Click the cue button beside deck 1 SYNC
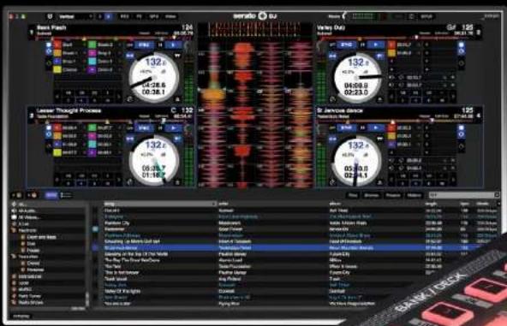 pyautogui.click(x=160, y=44)
